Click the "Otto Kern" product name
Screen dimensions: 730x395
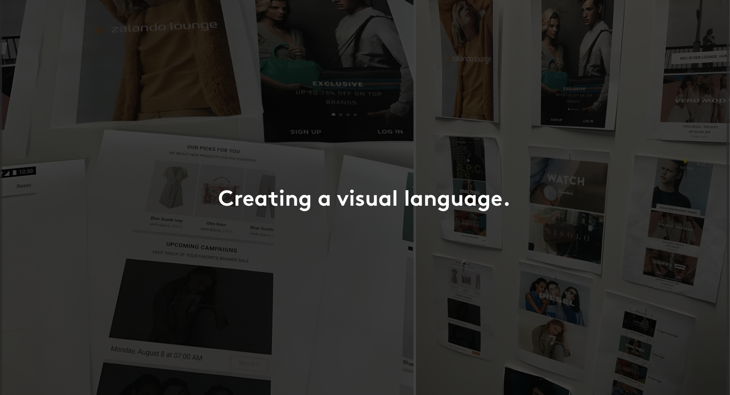click(x=216, y=224)
